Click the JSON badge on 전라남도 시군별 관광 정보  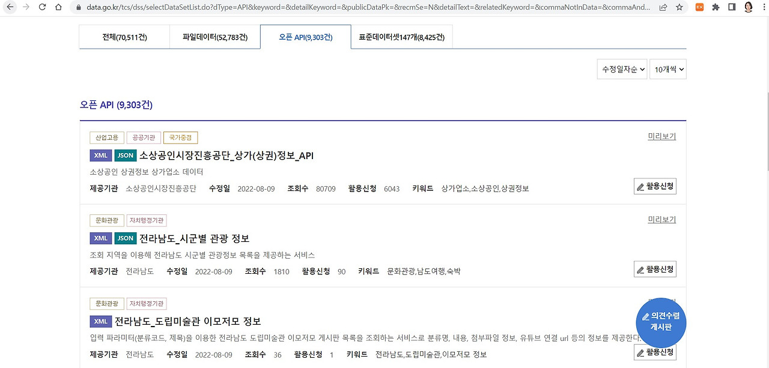pos(125,238)
